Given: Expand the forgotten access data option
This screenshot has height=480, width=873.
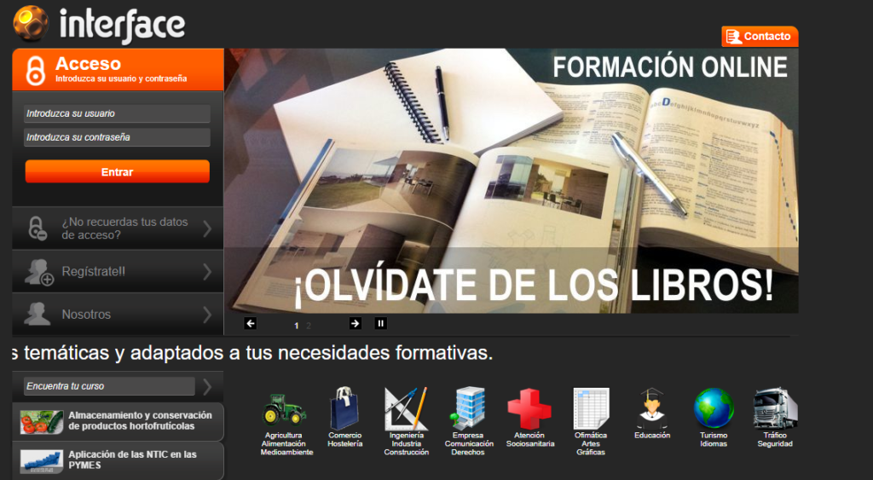Looking at the screenshot, I should pyautogui.click(x=118, y=228).
